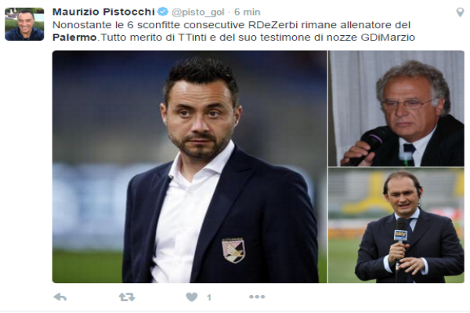This screenshot has height=313, width=470.
Task: Click the Sky logo on the microphone
Action: point(400,235)
